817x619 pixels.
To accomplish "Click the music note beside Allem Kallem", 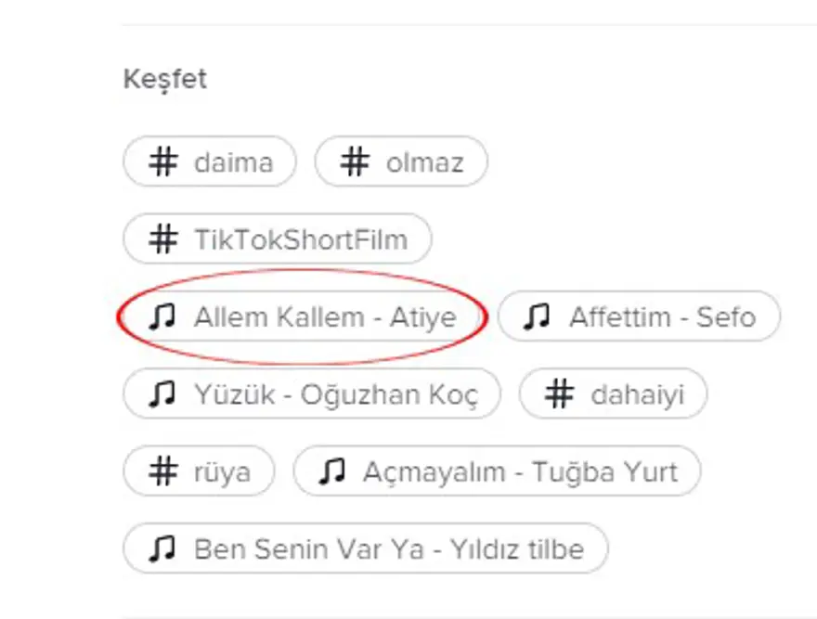I will pos(162,317).
